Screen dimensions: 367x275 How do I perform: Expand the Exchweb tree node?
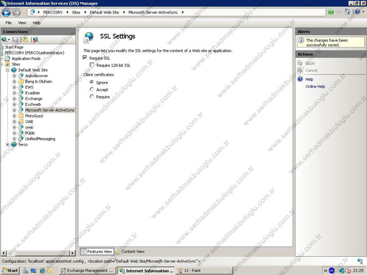pos(14,104)
